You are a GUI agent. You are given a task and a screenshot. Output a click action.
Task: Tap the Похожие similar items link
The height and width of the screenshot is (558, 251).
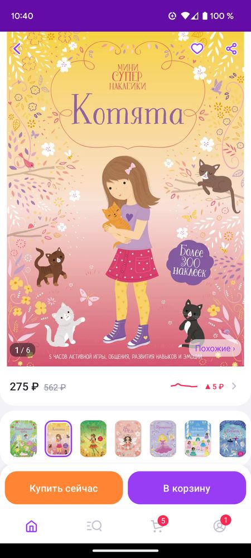coord(215,348)
